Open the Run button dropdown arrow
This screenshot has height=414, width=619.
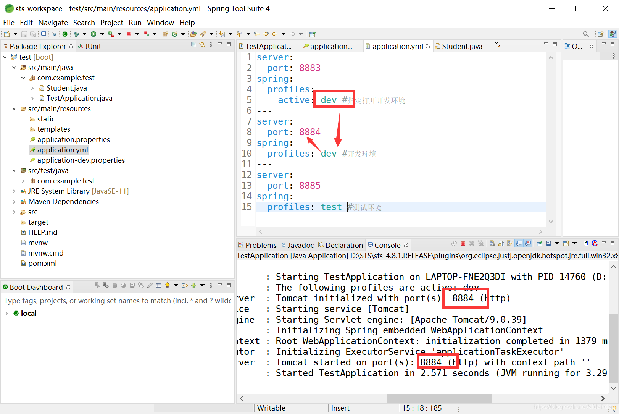[102, 34]
